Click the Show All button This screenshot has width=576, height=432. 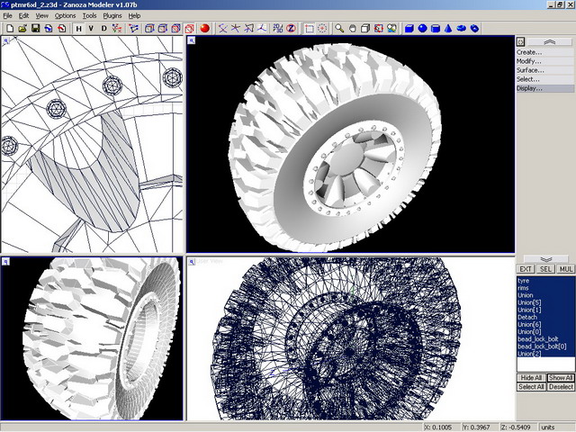pyautogui.click(x=561, y=377)
